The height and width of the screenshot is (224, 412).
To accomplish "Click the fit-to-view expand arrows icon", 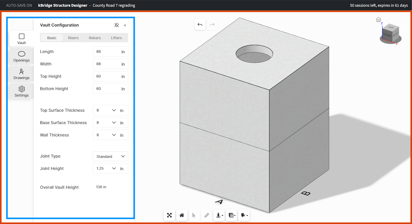I will tap(169, 215).
